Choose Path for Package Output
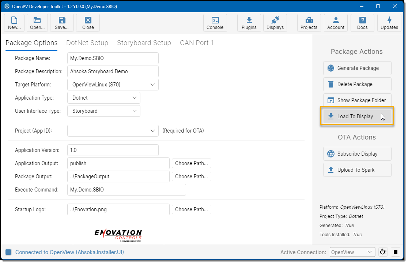Image resolution: width=408 pixels, height=264 pixels. (x=192, y=176)
